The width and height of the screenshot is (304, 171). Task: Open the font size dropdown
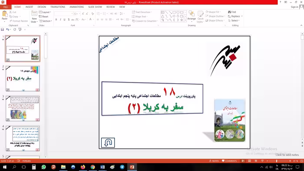point(79,13)
